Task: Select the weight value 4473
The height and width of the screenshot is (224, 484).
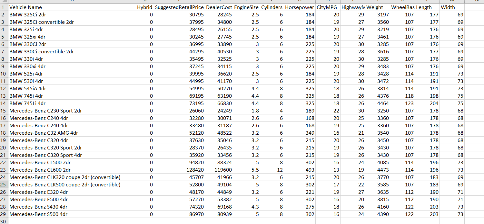Action: pyautogui.click(x=378, y=170)
